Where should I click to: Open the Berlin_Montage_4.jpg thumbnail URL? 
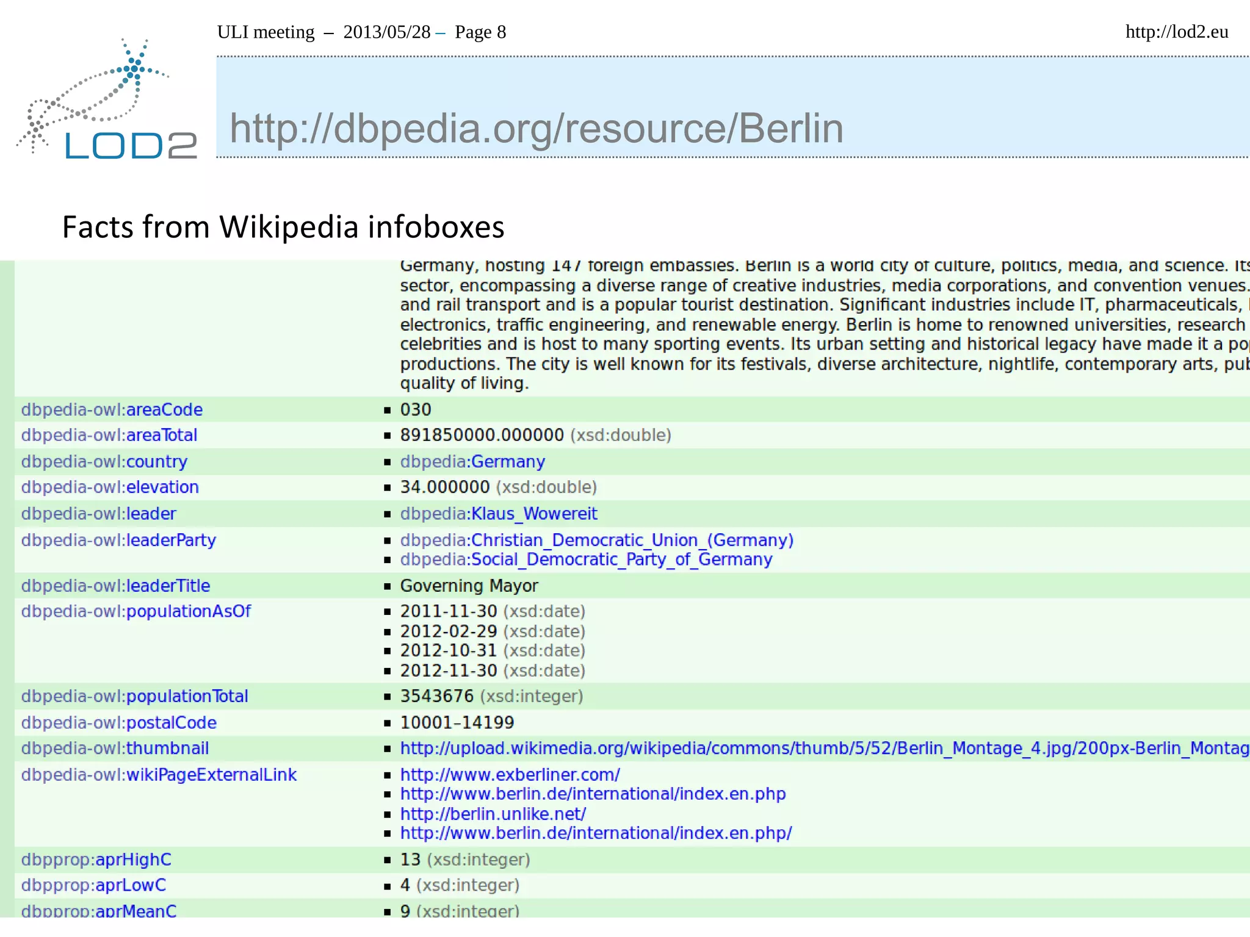point(825,749)
